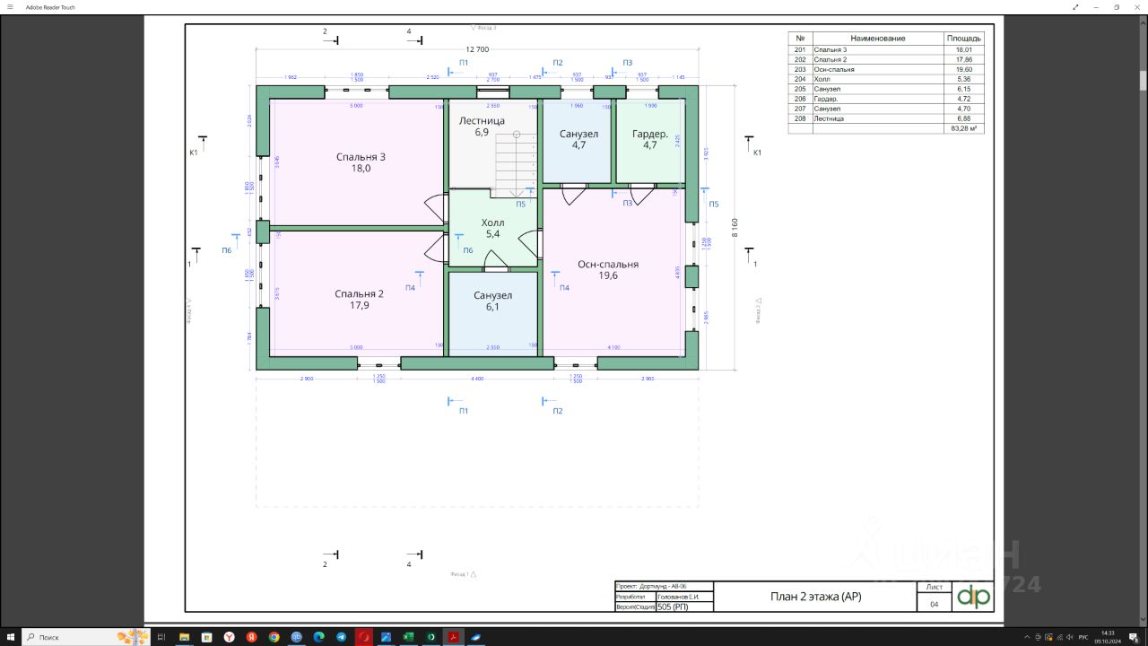
Task: Open the blue app icon after Adobe Reader
Action: [476, 637]
